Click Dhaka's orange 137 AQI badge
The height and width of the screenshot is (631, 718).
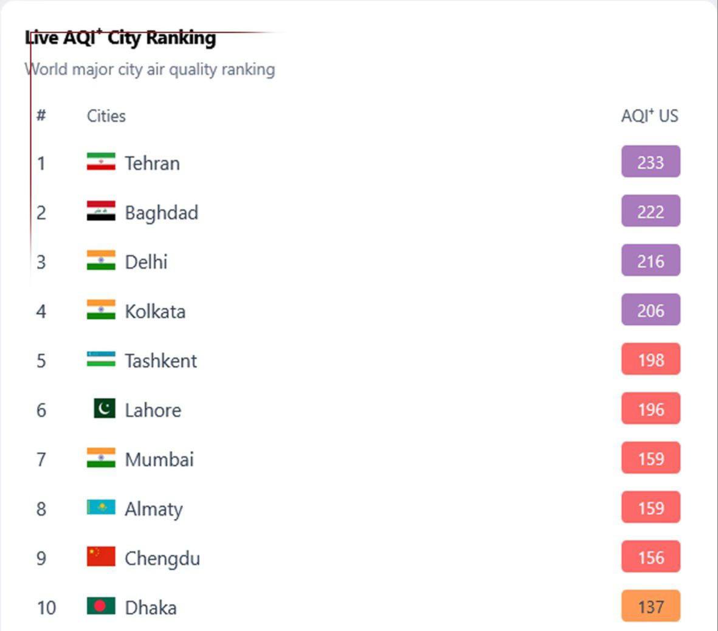[651, 607]
